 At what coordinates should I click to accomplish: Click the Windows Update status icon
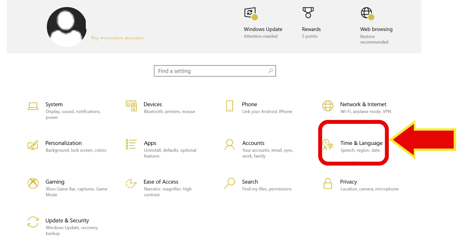click(x=251, y=14)
